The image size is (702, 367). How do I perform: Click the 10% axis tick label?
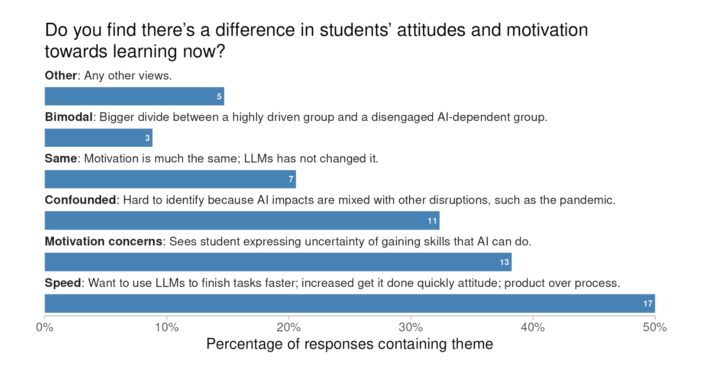(167, 328)
